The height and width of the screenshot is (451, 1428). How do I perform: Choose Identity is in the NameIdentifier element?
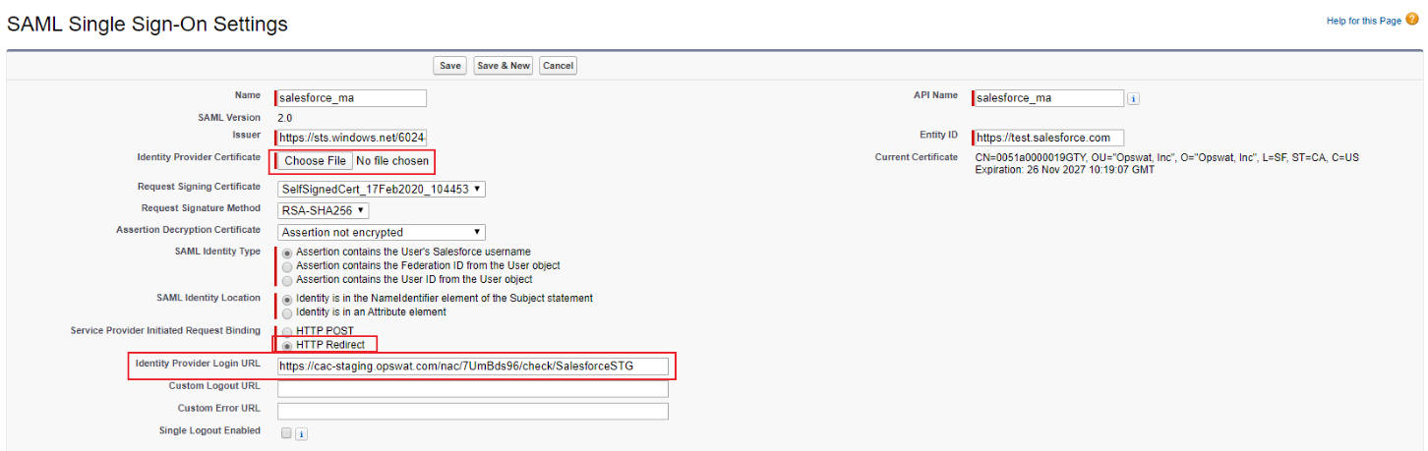pos(287,299)
